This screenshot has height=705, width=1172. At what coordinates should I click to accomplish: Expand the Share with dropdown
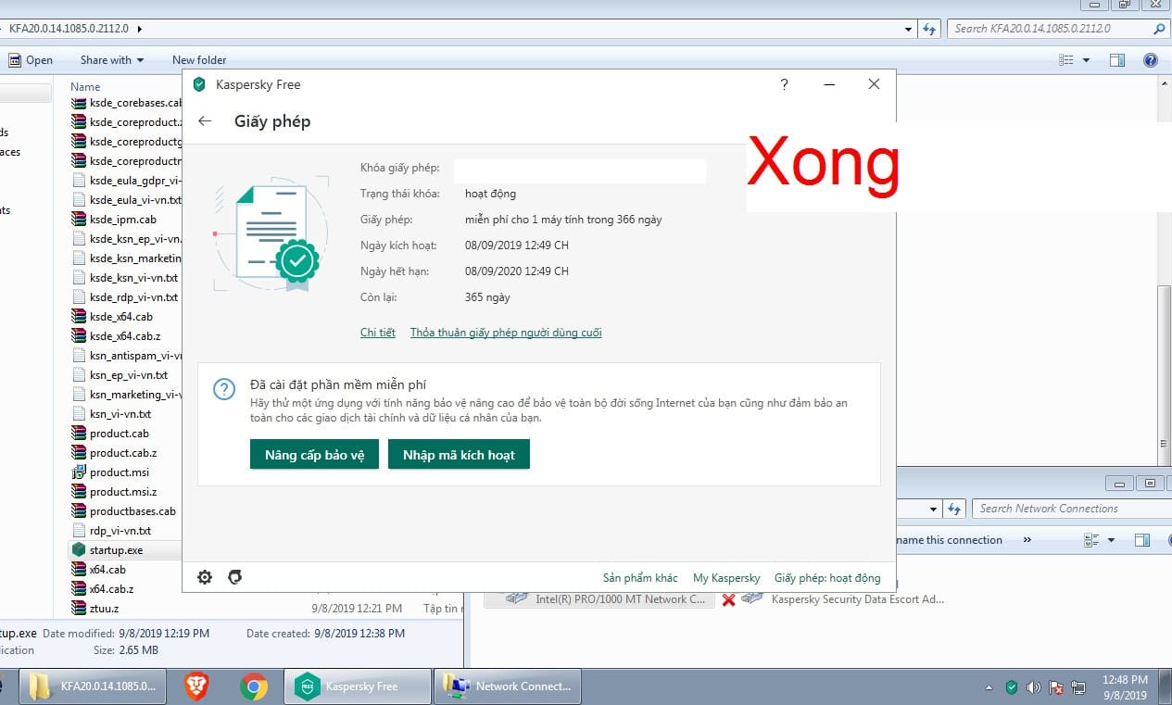pyautogui.click(x=112, y=60)
